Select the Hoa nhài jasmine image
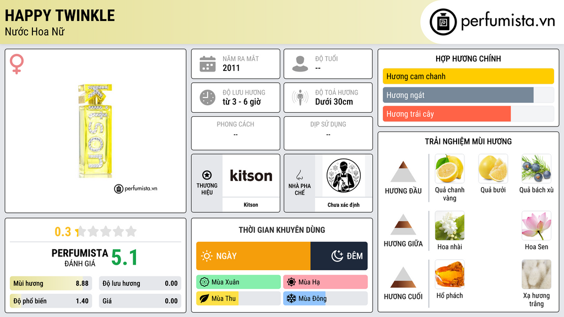 point(449,225)
